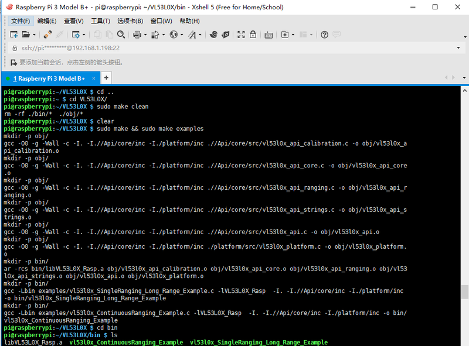Expand the Print dropdown arrow
This screenshot has height=346, width=469.
145,35
